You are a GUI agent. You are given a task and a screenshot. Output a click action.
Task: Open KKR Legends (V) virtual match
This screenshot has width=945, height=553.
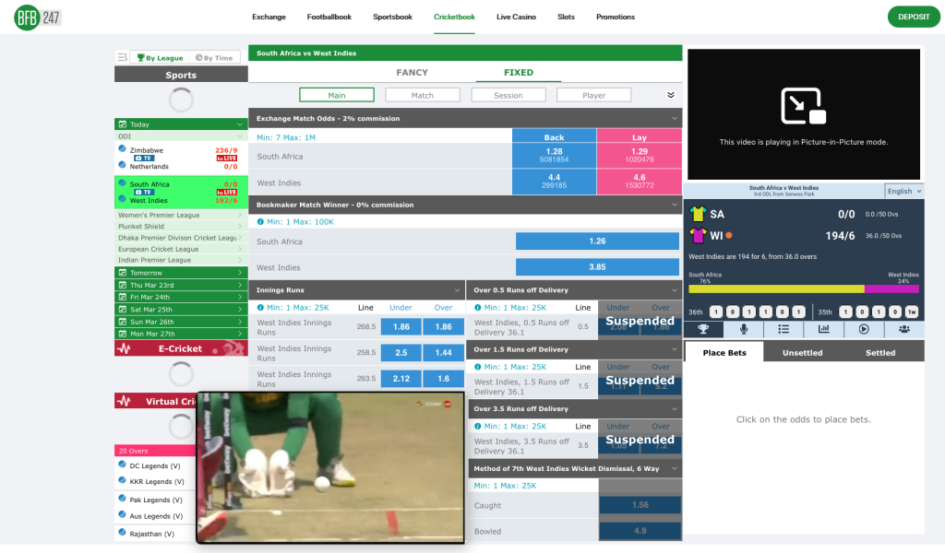point(157,481)
